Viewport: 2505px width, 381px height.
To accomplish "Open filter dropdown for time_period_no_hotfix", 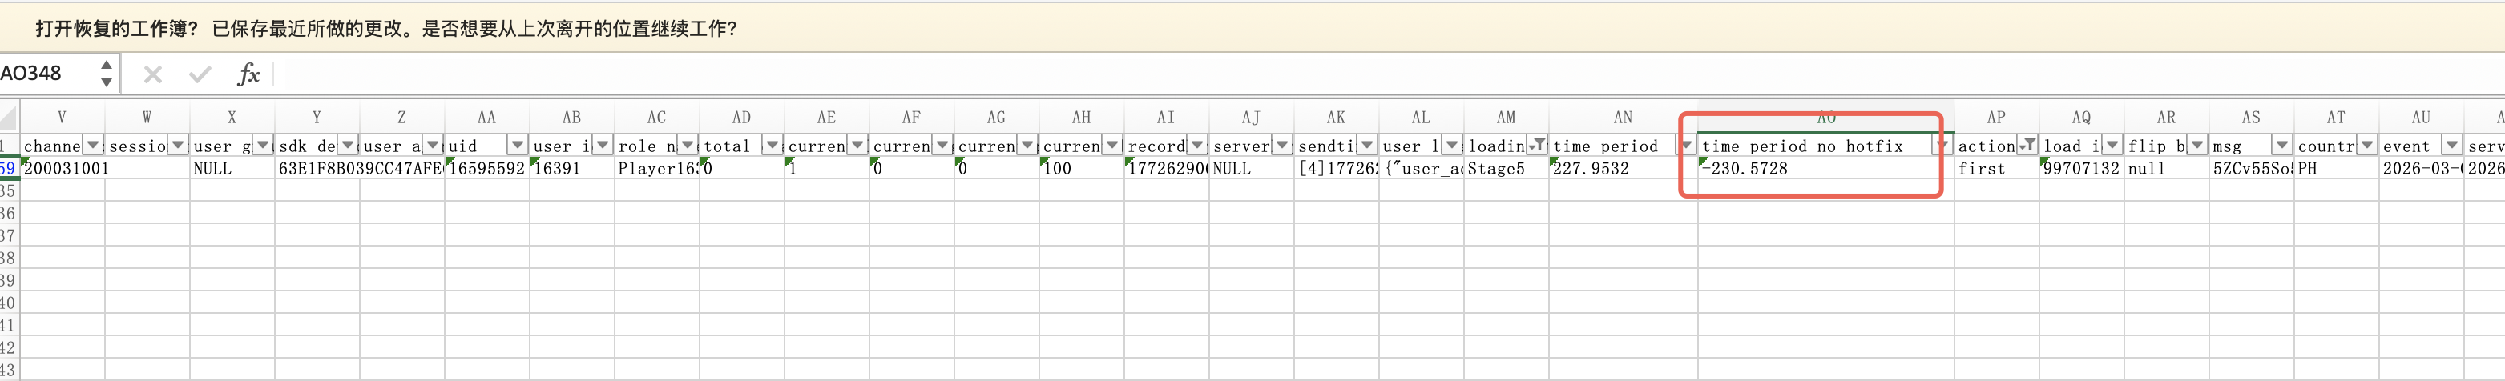I will 1942,146.
